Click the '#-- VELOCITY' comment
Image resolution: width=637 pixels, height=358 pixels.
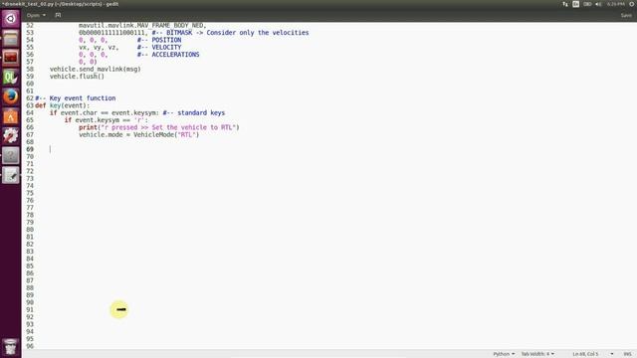(159, 47)
